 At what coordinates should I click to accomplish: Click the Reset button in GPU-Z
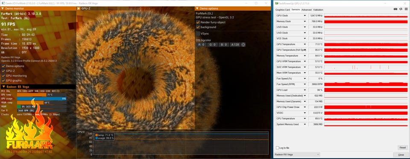(402, 148)
